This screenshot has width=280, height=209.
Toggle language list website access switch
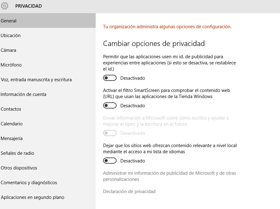pos(110,161)
